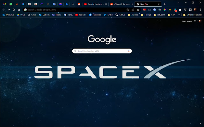Viewport: 204px width, 127px height.
Task: Switch to the pinned purple 'm' tab
Action: [x=42, y=4]
